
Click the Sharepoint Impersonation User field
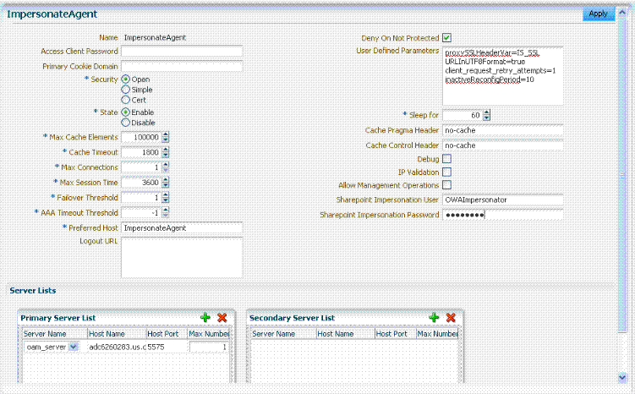click(502, 200)
